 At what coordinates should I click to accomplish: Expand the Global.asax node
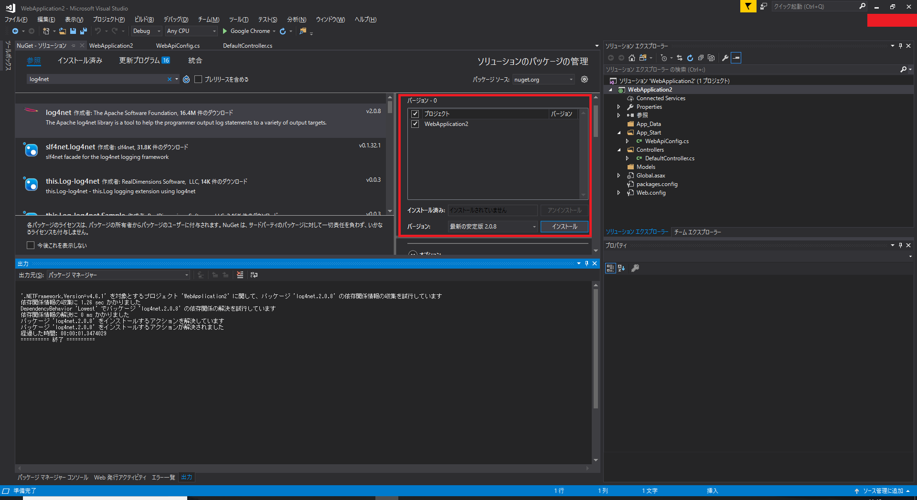[619, 176]
